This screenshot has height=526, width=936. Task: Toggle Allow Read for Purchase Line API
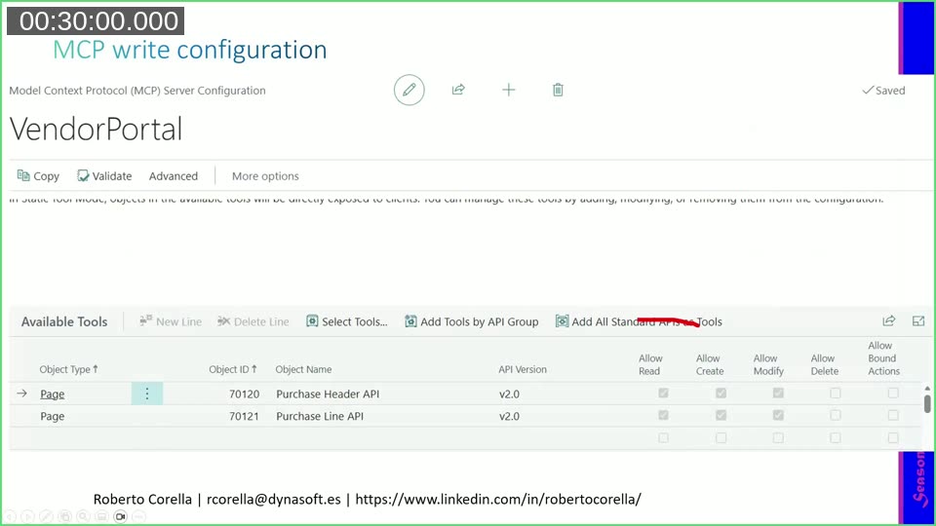click(663, 415)
